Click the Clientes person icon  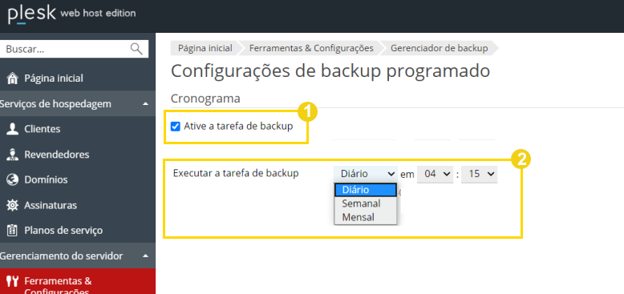pyautogui.click(x=13, y=129)
